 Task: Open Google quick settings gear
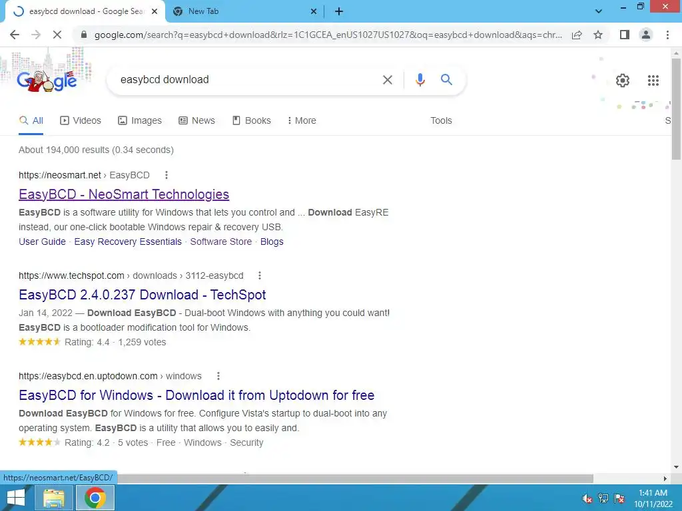[x=623, y=81]
